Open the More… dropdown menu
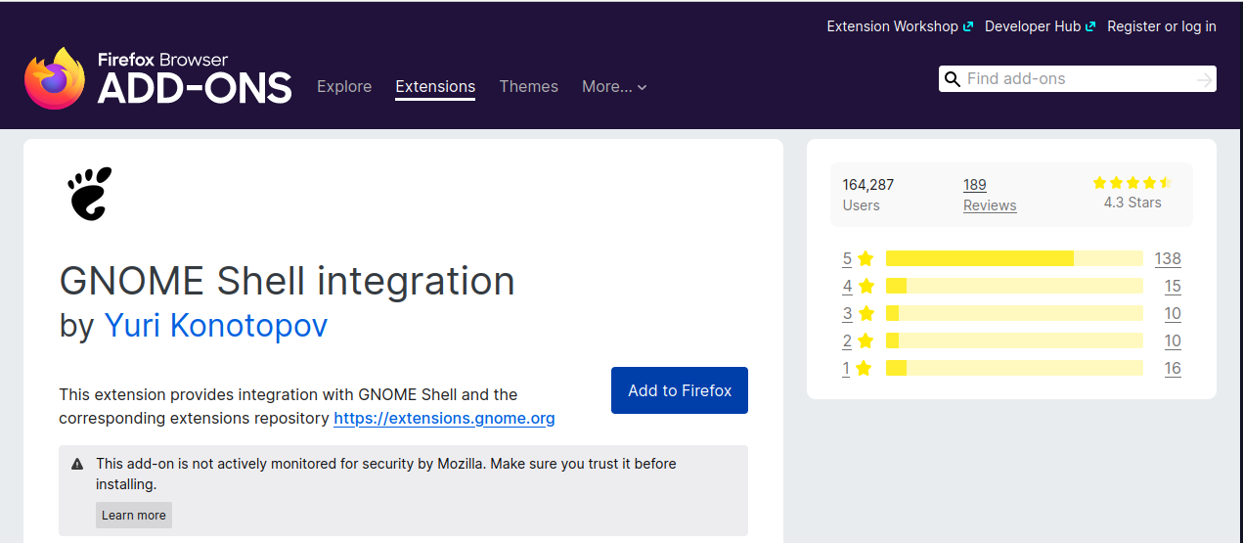The width and height of the screenshot is (1243, 543). tap(614, 86)
